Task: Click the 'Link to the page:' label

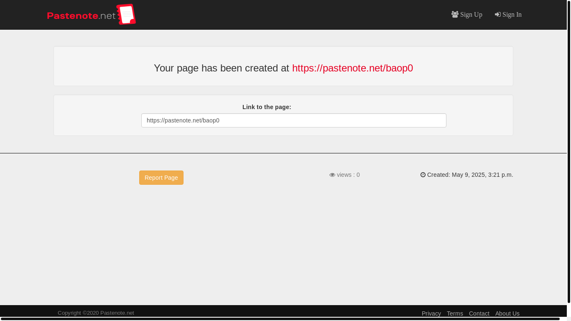Action: [267, 107]
